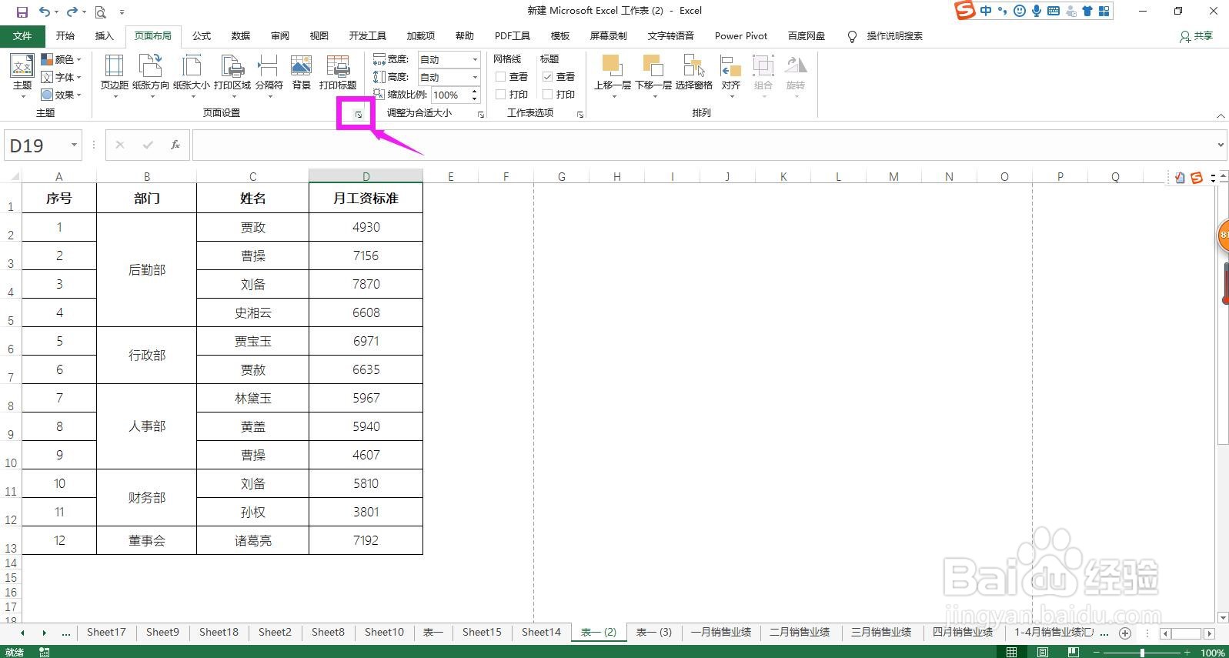Add a new sheet with plus button
The width and height of the screenshot is (1229, 658).
click(x=1125, y=633)
